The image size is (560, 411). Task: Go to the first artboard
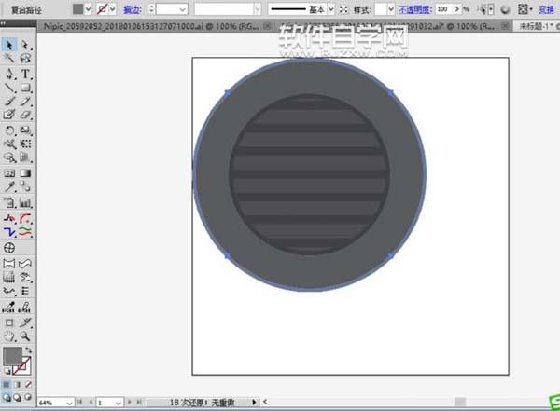pos(80,402)
